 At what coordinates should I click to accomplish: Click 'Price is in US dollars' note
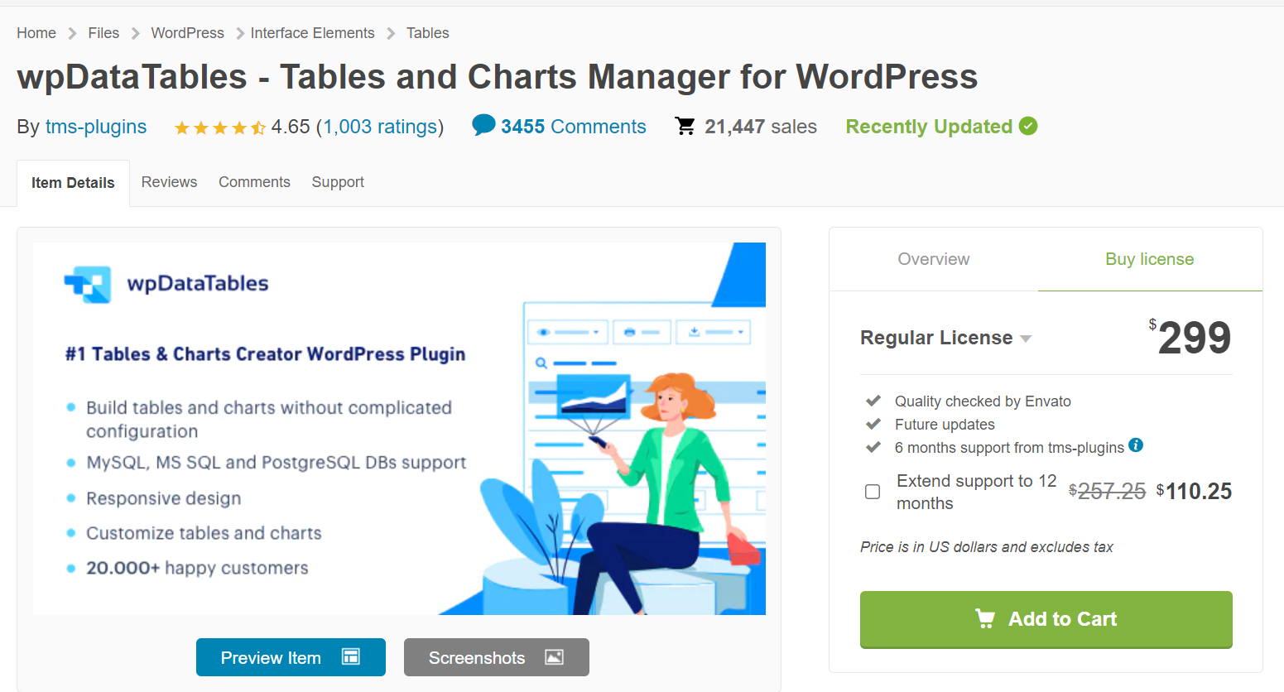[987, 547]
